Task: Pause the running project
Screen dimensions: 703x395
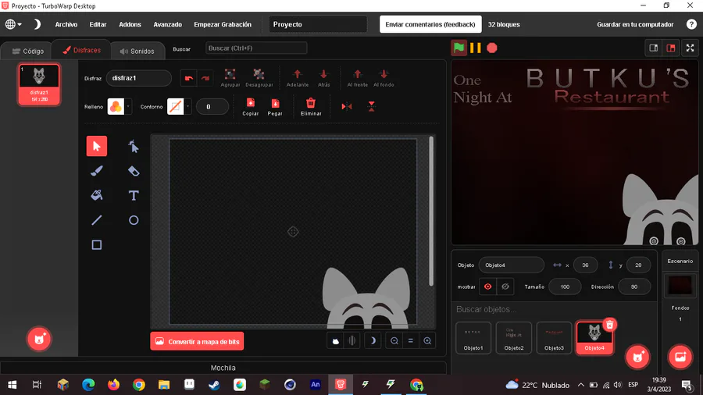Action: [x=476, y=48]
